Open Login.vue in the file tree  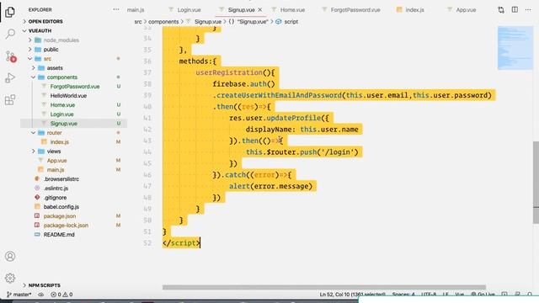(61, 114)
